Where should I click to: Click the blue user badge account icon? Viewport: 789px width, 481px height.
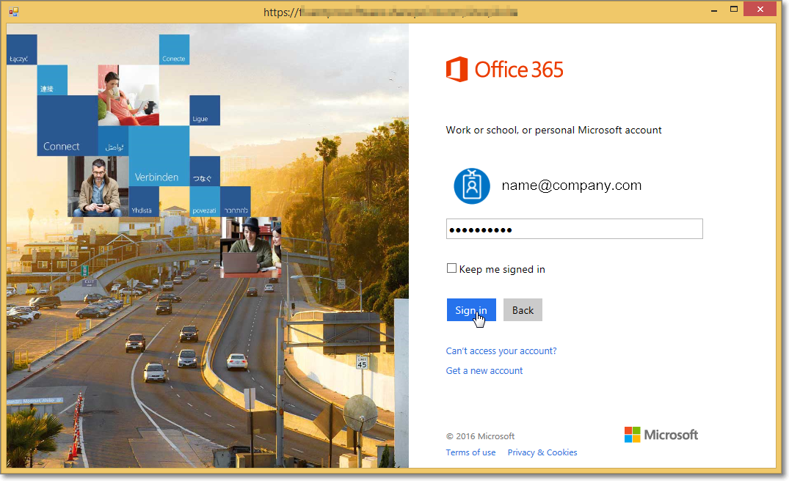pyautogui.click(x=472, y=186)
